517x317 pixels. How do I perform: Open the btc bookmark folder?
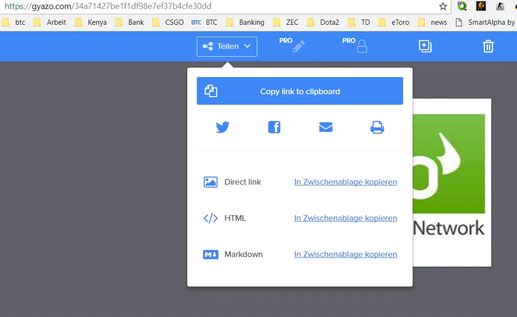tap(13, 22)
